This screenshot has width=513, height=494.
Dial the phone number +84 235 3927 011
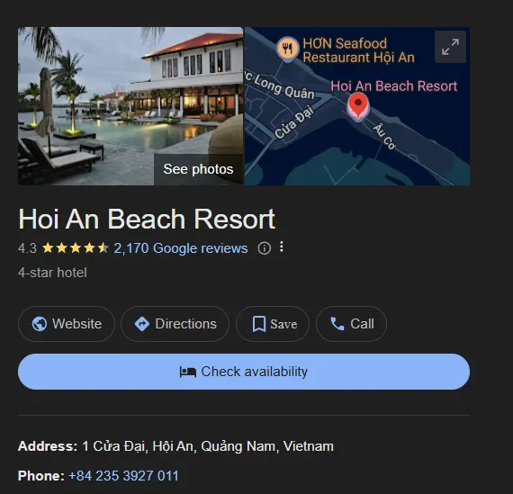[123, 476]
